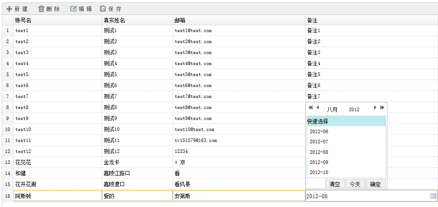
Task: Focus the 爱的 real name input
Action: pos(137,196)
